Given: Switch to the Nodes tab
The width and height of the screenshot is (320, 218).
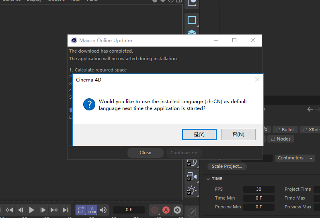Looking at the screenshot, I should point(281,139).
